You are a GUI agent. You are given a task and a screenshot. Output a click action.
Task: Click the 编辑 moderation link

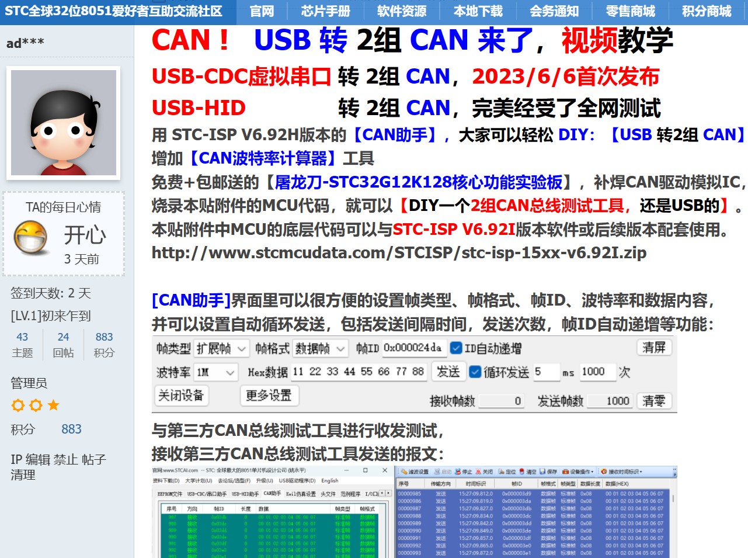(x=39, y=459)
